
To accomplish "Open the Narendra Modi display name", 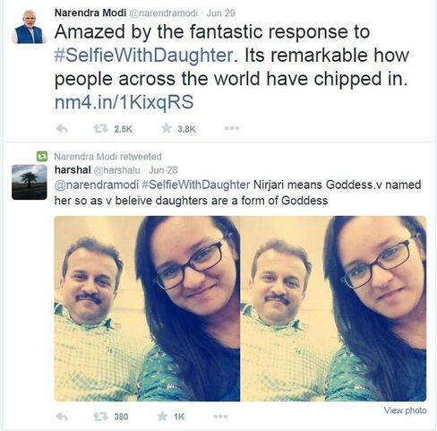I will (x=90, y=13).
